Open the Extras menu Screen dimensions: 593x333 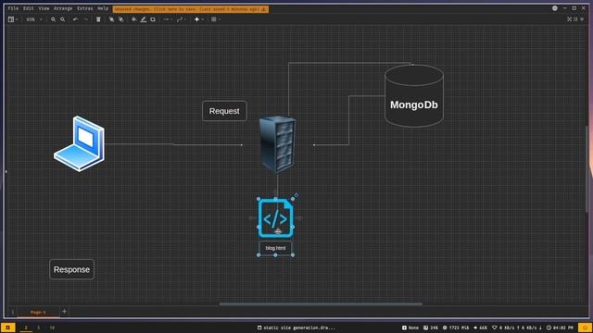tap(85, 8)
